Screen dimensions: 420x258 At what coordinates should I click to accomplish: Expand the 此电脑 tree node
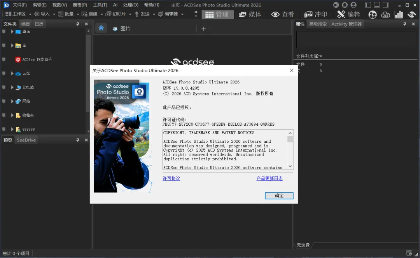[x=12, y=87]
